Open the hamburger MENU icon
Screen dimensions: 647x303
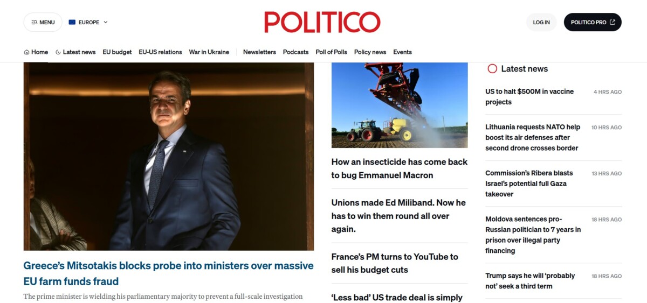pyautogui.click(x=35, y=23)
